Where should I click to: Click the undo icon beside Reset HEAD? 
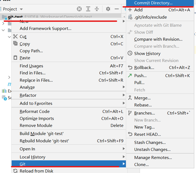click(130, 134)
